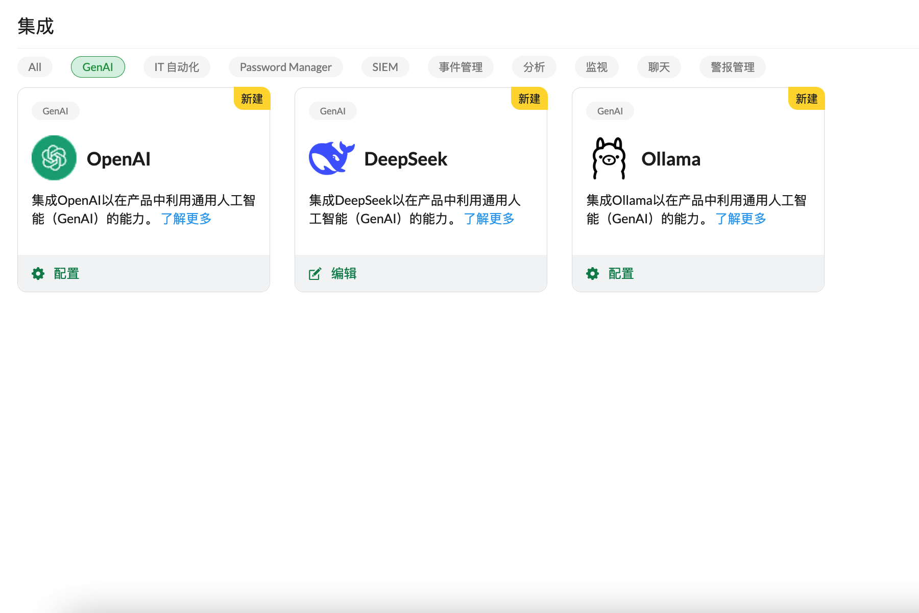
Task: Click 配置 on the Ollama card
Action: click(x=621, y=274)
